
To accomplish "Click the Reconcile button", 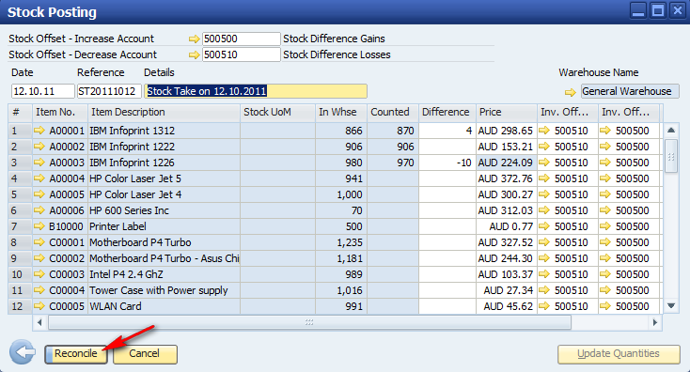I will click(76, 354).
